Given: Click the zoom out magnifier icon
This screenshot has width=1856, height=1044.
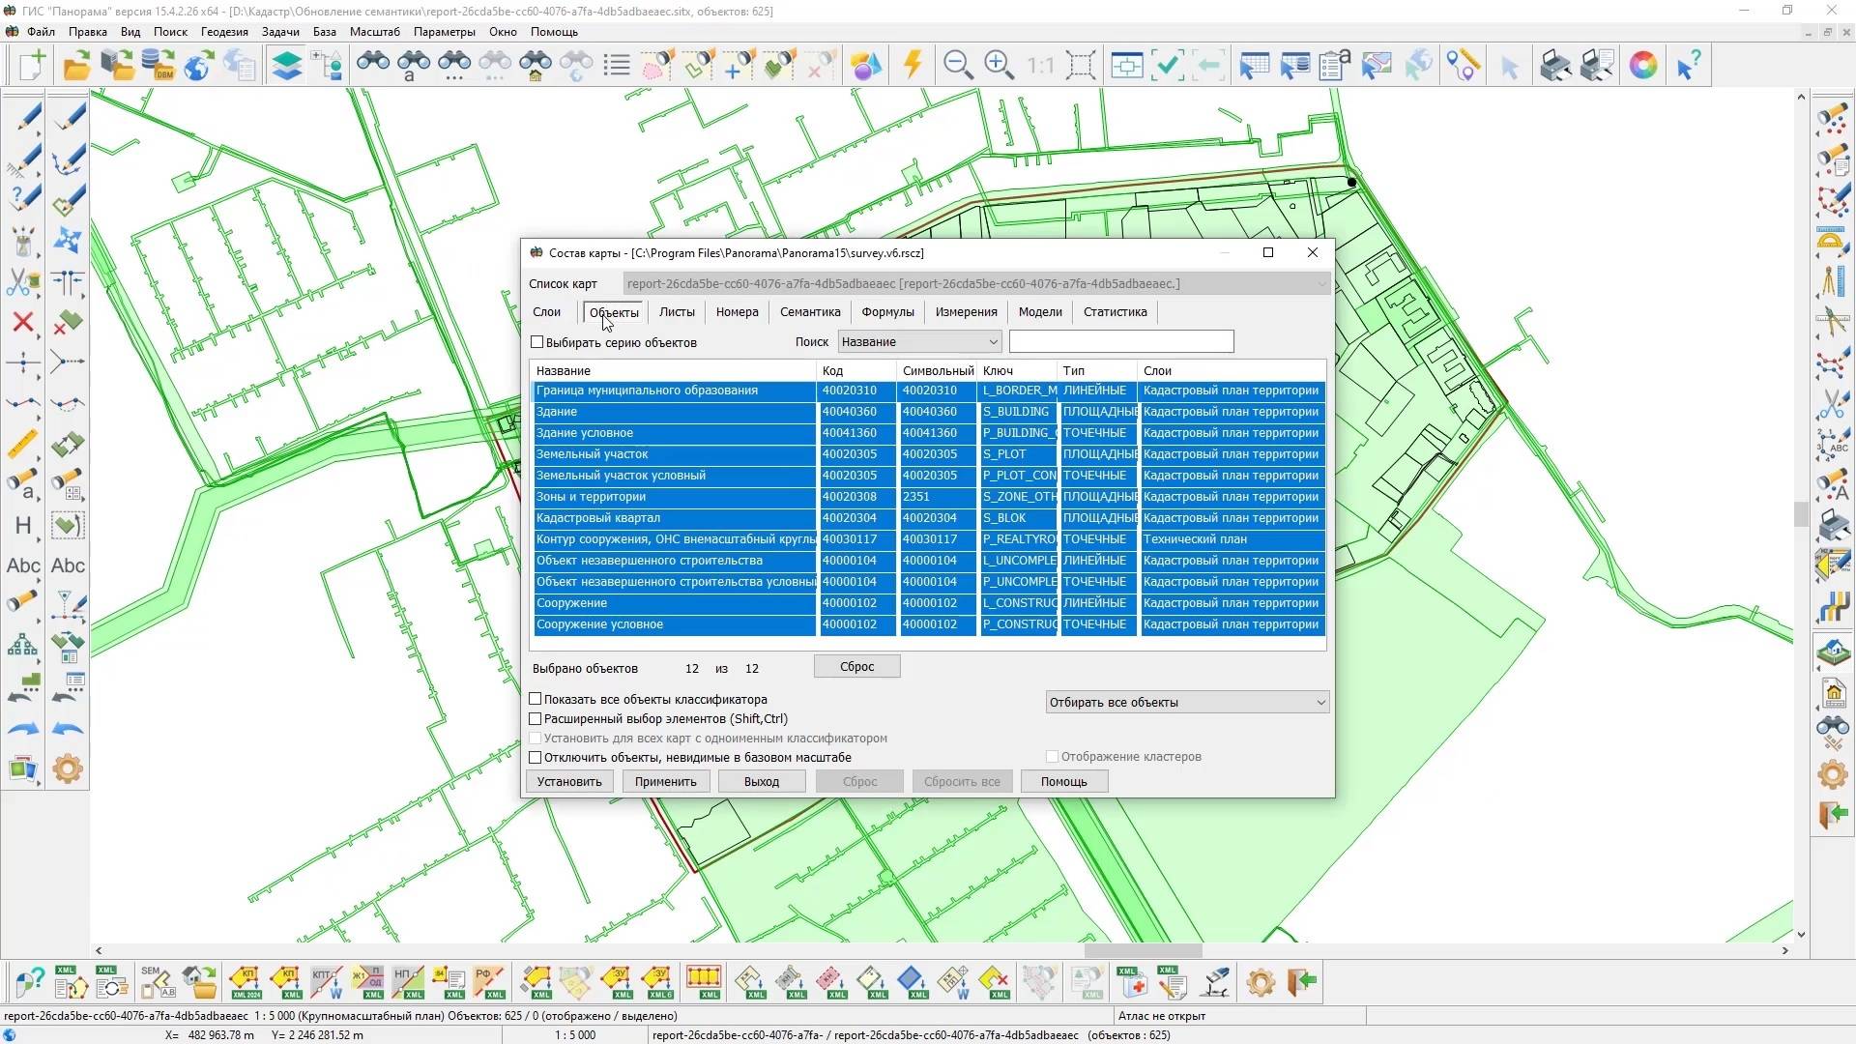Looking at the screenshot, I should [957, 65].
